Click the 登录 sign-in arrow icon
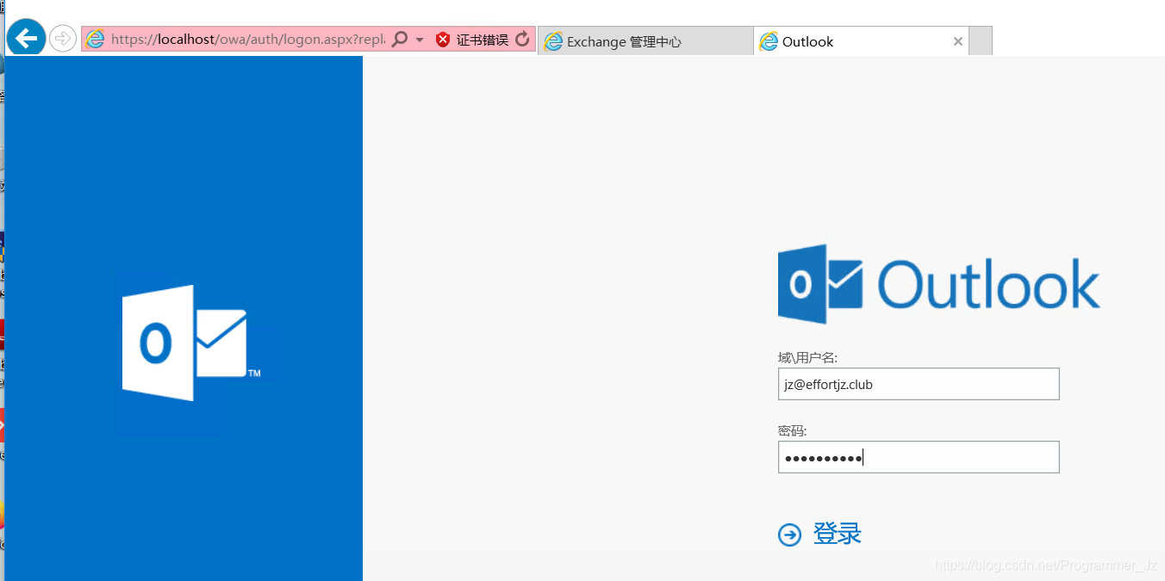1165x581 pixels. pos(789,535)
